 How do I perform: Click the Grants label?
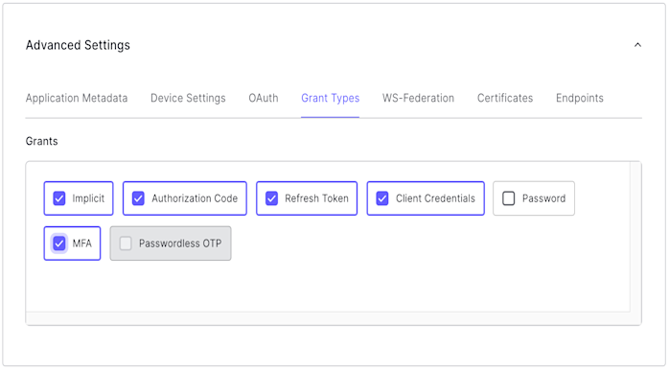pos(41,141)
